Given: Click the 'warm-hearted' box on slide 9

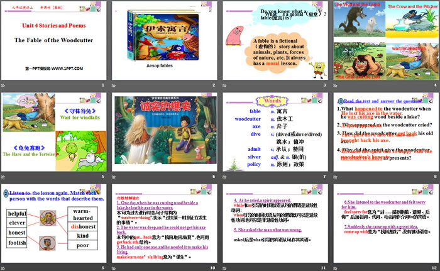Looking at the screenshot, I should (83, 214).
